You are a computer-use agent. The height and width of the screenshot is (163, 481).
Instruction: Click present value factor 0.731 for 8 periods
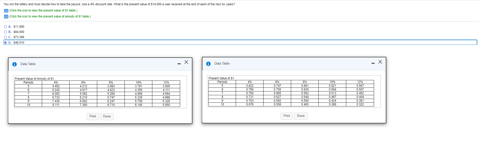(x=250, y=97)
